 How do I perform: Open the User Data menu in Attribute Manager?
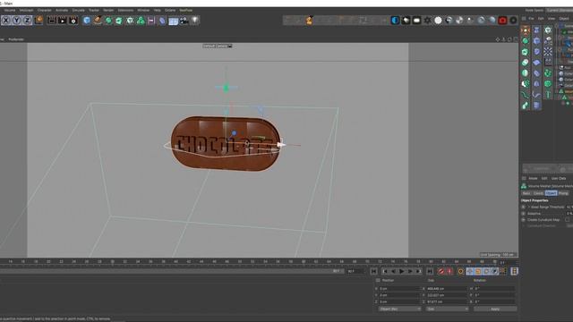coord(559,179)
